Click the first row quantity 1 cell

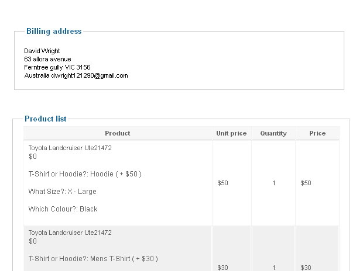(x=274, y=183)
